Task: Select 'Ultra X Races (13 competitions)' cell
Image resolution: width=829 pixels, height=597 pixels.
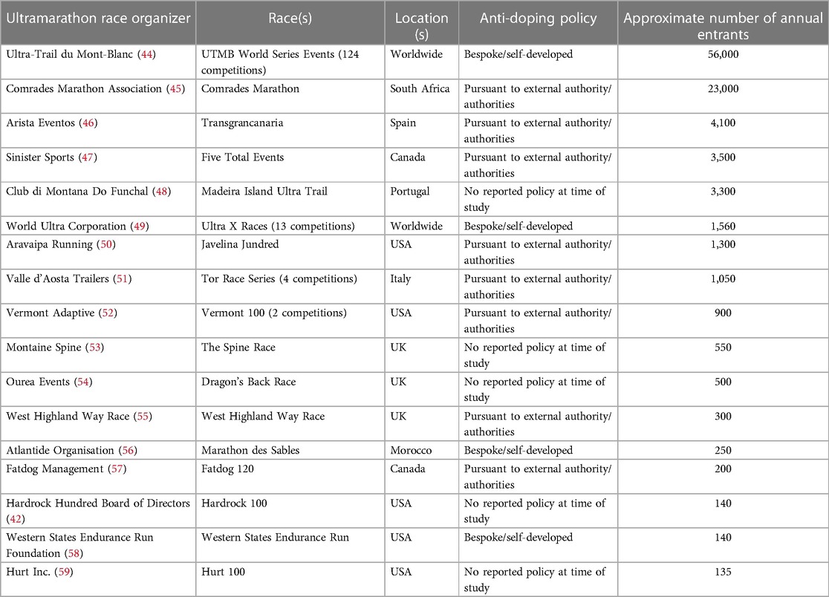Action: [290, 226]
